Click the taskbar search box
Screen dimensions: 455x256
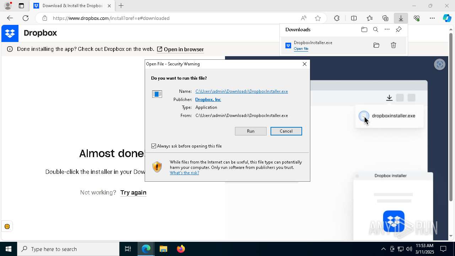point(68,249)
